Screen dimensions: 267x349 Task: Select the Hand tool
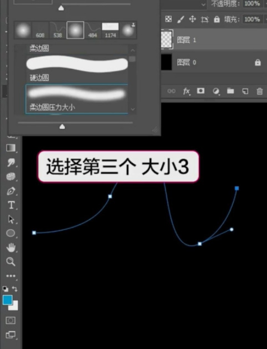pos(11,248)
